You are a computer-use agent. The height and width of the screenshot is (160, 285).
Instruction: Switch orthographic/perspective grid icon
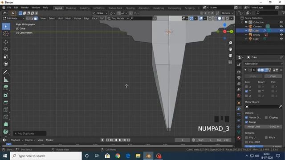(230, 62)
